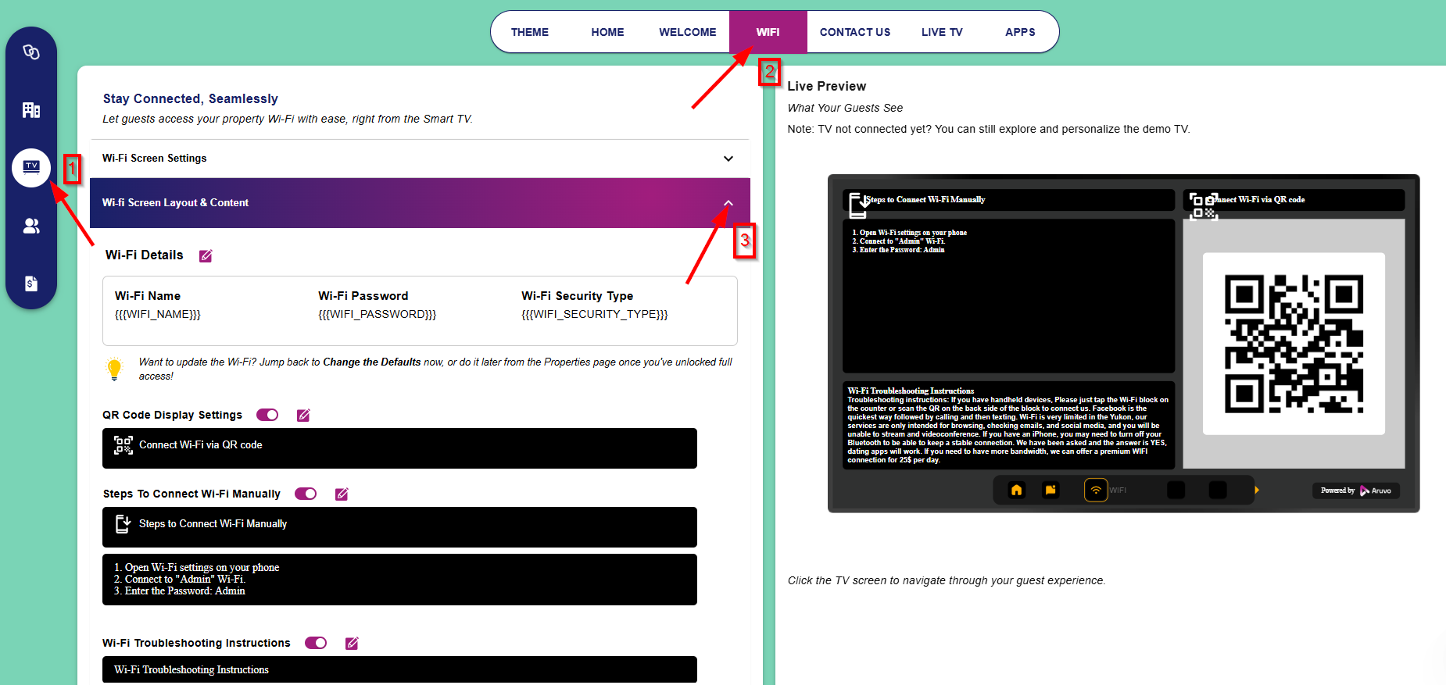Click 'Click the TV screen to navigate' hint text

point(947,580)
